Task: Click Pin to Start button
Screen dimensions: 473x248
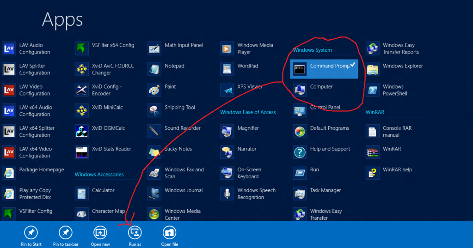Action: pyautogui.click(x=31, y=236)
